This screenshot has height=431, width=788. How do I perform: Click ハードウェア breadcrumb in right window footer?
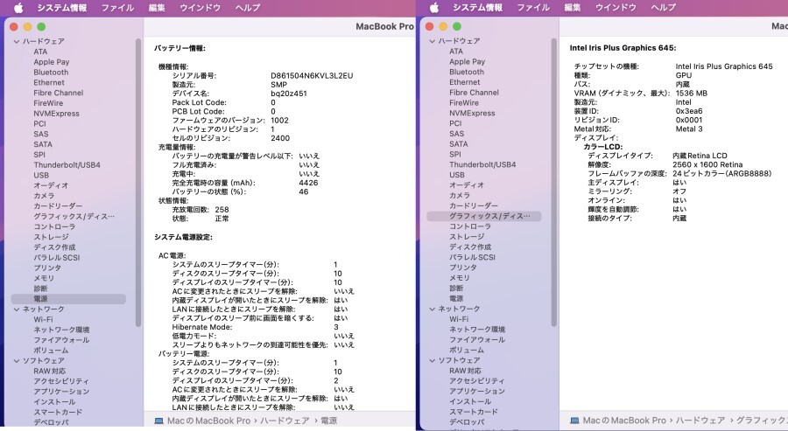pyautogui.click(x=700, y=420)
